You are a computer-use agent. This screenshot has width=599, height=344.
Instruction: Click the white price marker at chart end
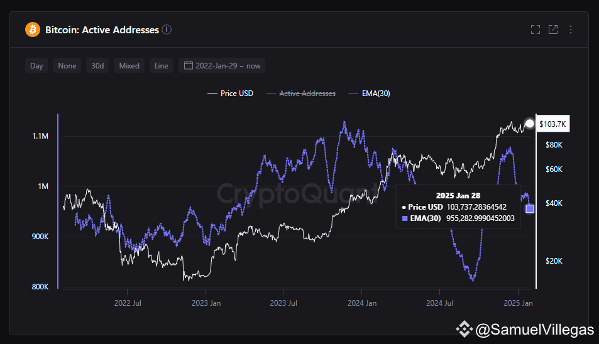[x=529, y=123]
